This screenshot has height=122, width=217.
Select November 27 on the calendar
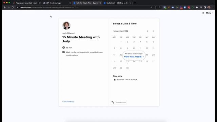click(x=153, y=61)
